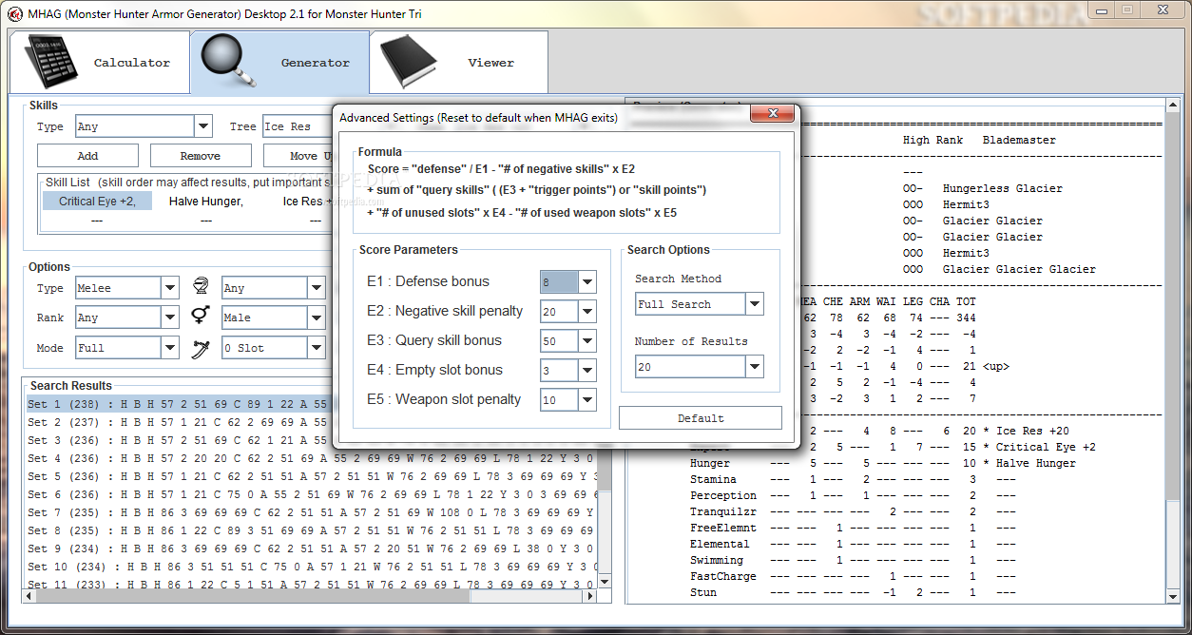This screenshot has width=1192, height=635.
Task: Expand the E5 Weapon slot penalty dropdown
Action: 587,399
